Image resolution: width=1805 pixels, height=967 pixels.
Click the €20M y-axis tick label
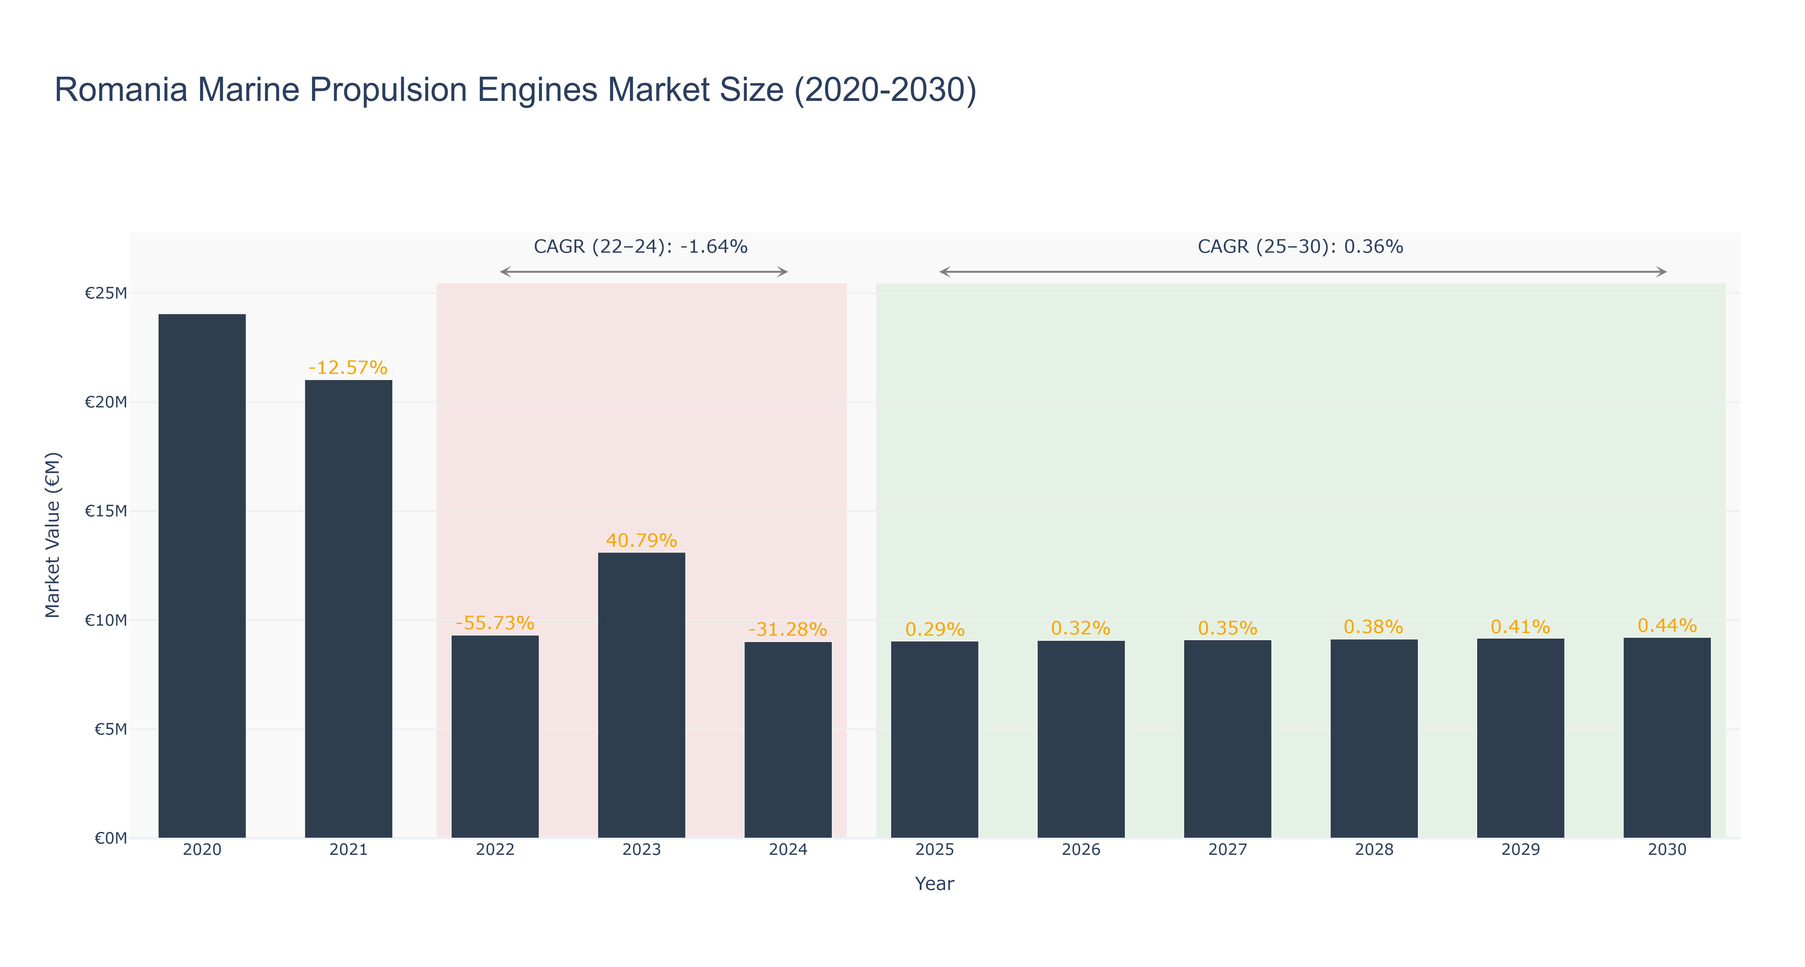tap(106, 402)
